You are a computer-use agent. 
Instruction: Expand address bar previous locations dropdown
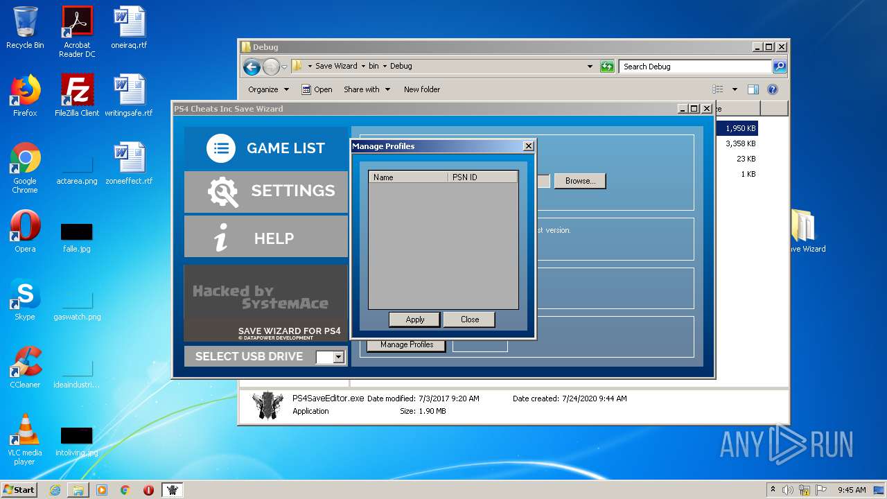(590, 67)
